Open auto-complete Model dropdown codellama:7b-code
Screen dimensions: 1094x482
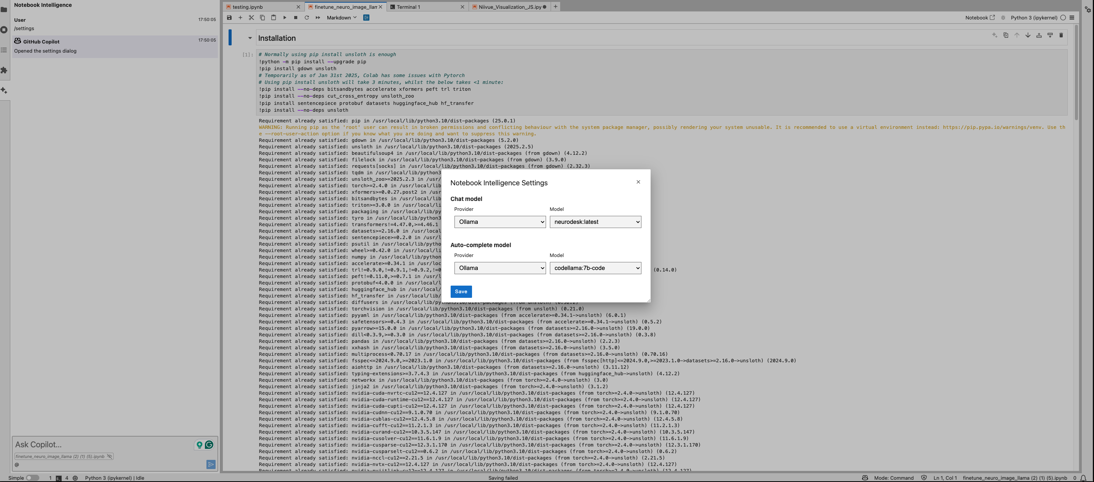(595, 268)
